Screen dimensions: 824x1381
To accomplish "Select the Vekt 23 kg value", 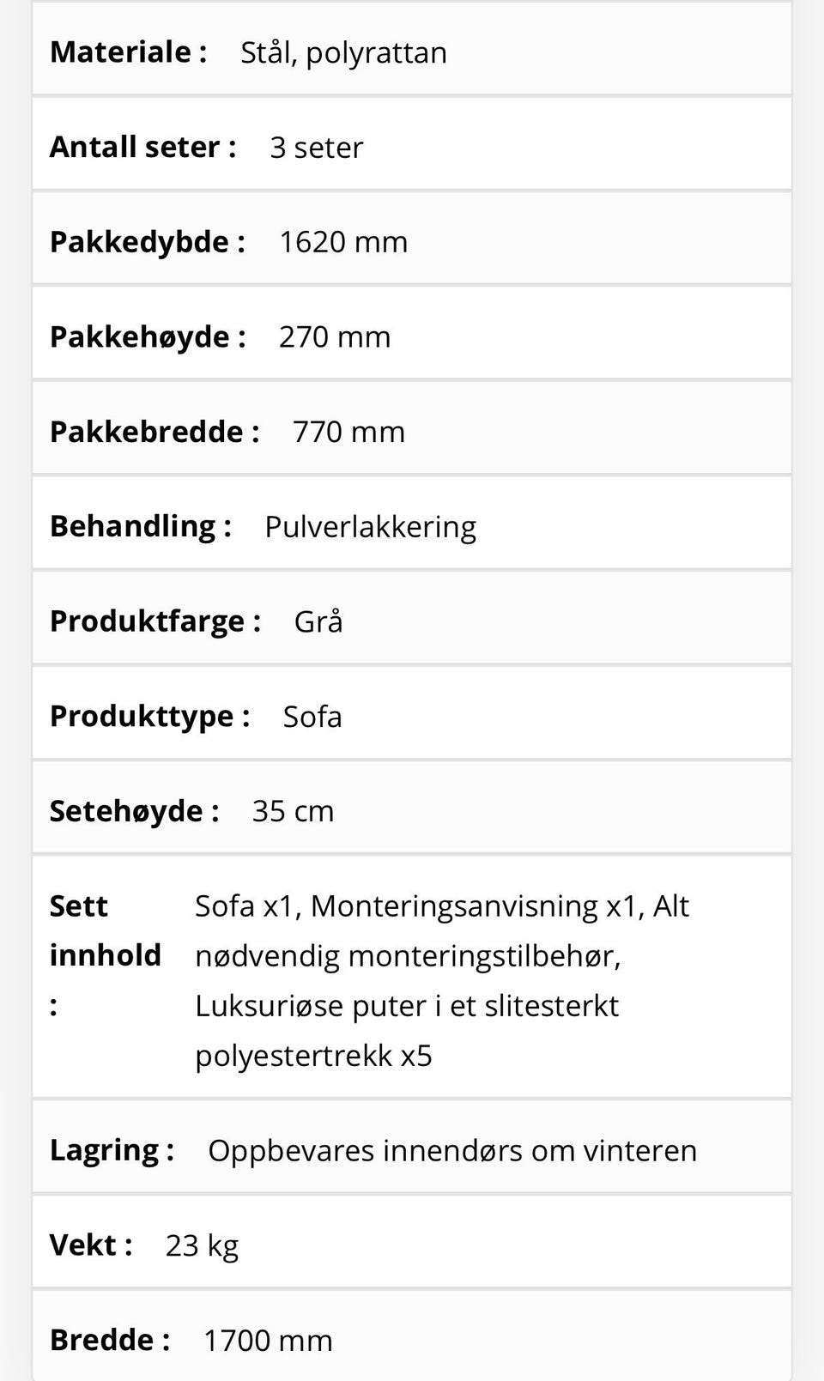I will 202,1246.
